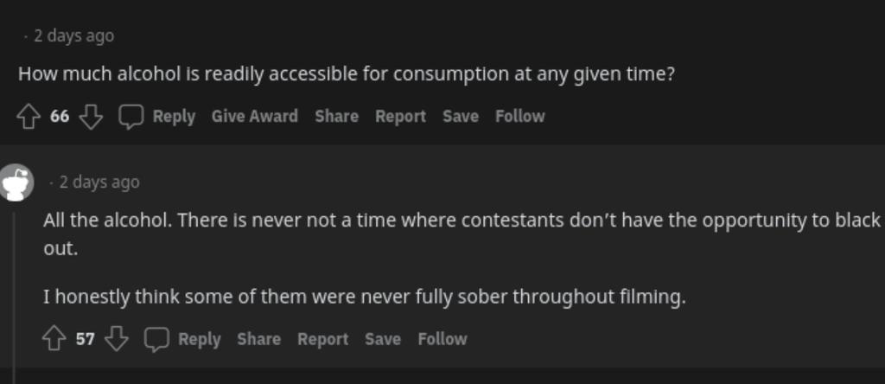Save the top comment
The height and width of the screenshot is (384, 885).
coord(460,117)
